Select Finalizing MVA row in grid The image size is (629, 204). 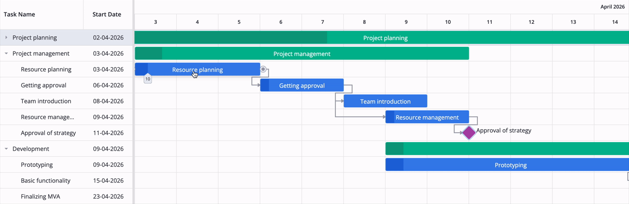(66, 196)
